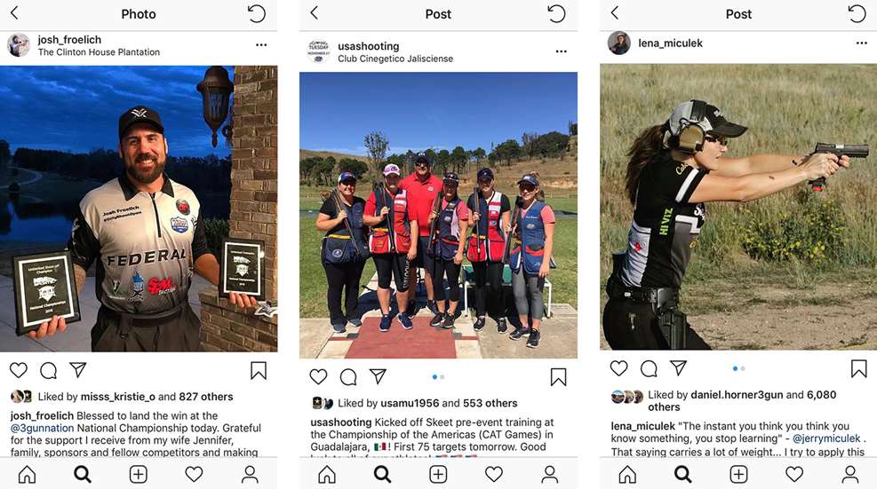This screenshot has width=877, height=489.
Task: Open the Home tab in the first screen
Action: coord(27,475)
